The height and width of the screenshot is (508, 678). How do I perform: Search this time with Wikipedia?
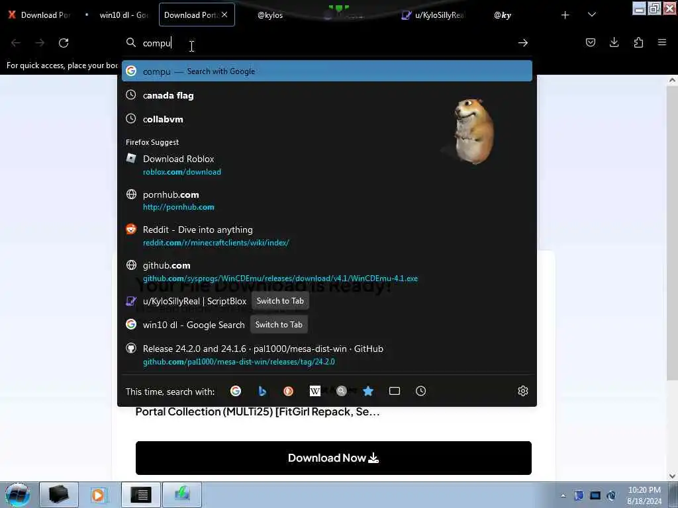pos(315,391)
